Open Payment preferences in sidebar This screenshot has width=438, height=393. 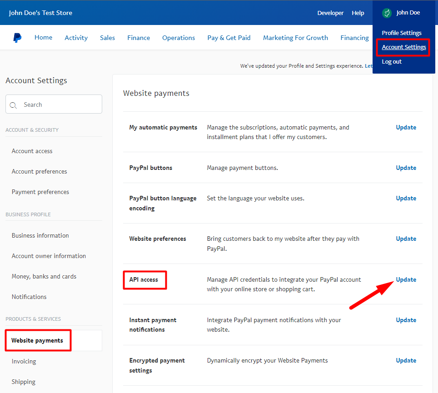[40, 192]
